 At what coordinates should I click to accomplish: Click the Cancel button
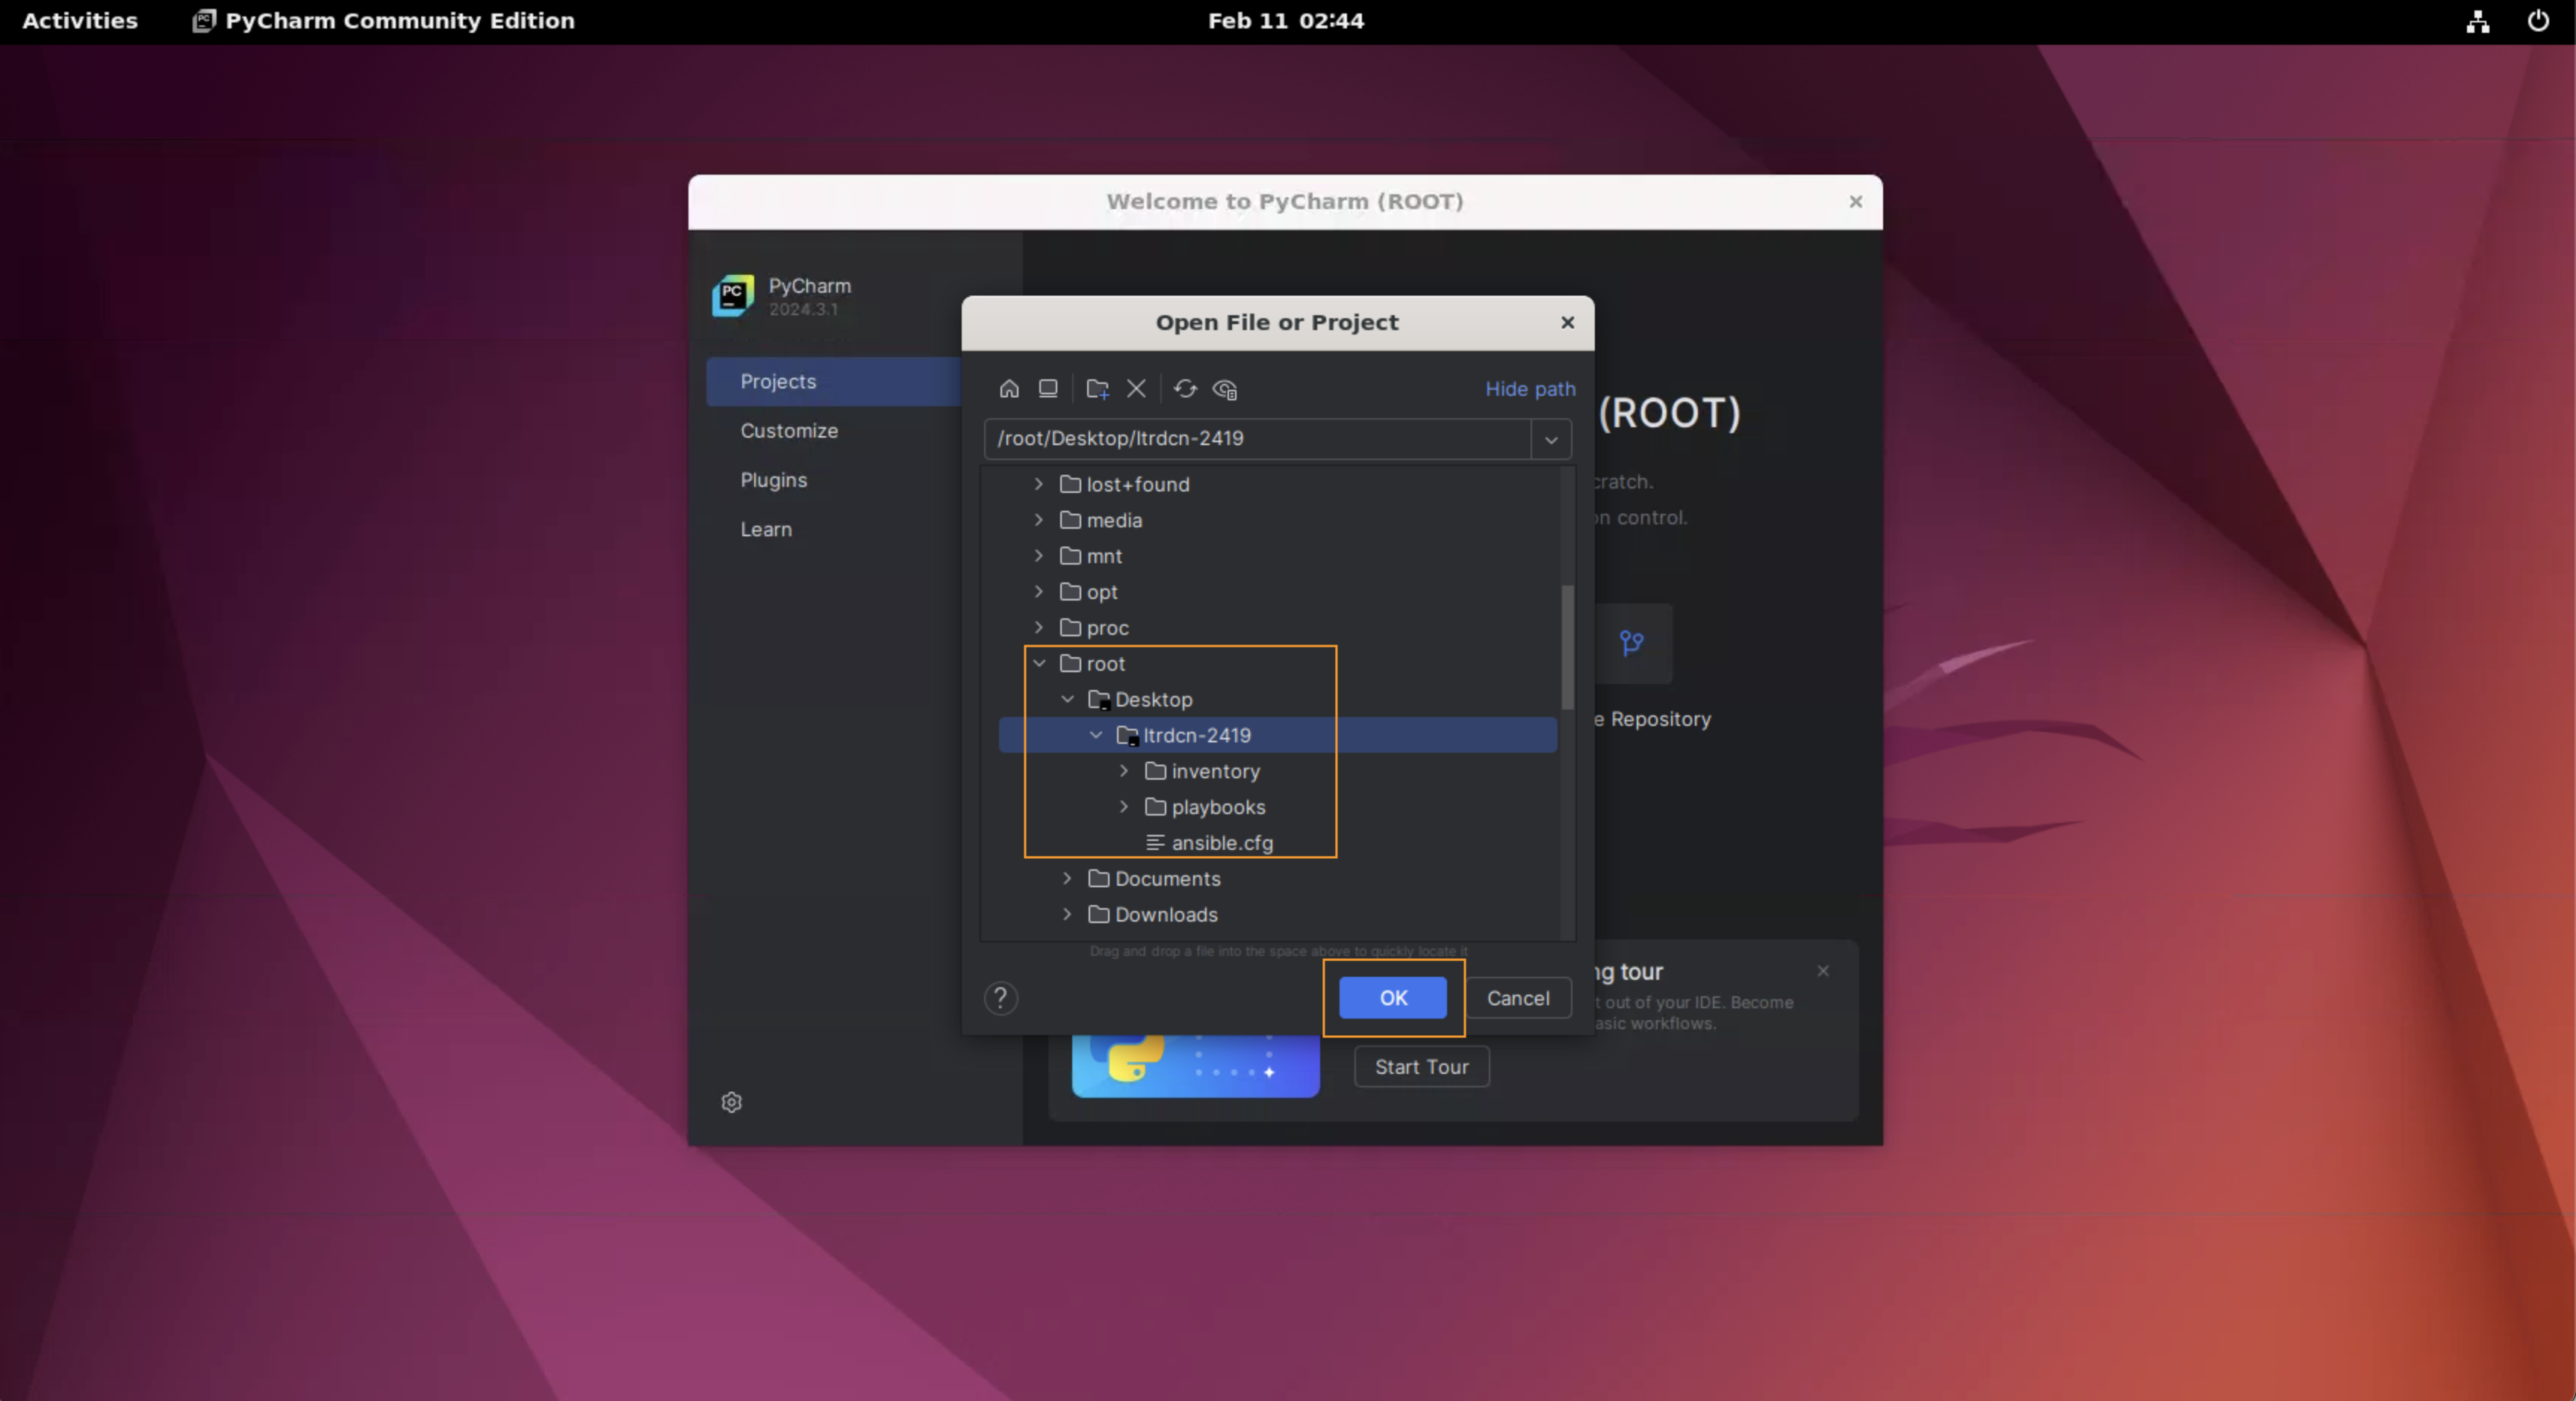click(1518, 998)
